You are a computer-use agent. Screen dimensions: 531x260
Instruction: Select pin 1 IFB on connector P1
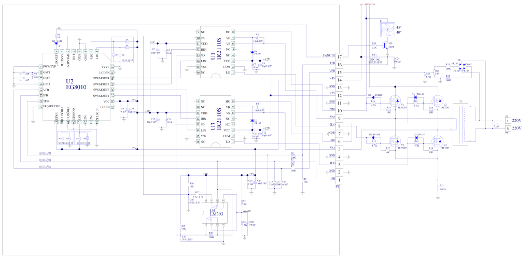(x=340, y=179)
